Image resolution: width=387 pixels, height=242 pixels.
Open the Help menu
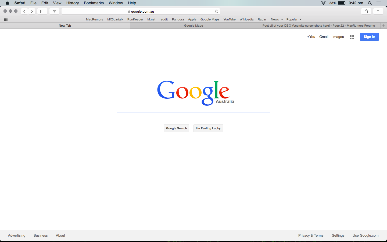point(132,3)
